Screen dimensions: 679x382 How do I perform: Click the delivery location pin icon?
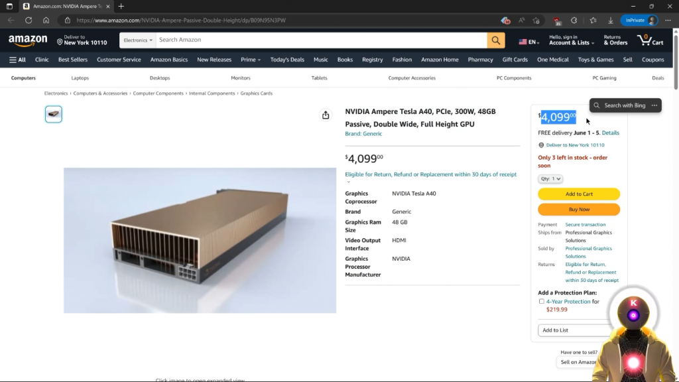coord(60,42)
